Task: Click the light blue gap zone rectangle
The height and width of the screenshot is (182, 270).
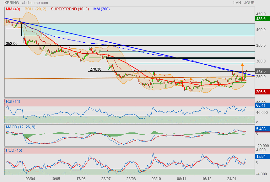Action: pyautogui.click(x=138, y=30)
